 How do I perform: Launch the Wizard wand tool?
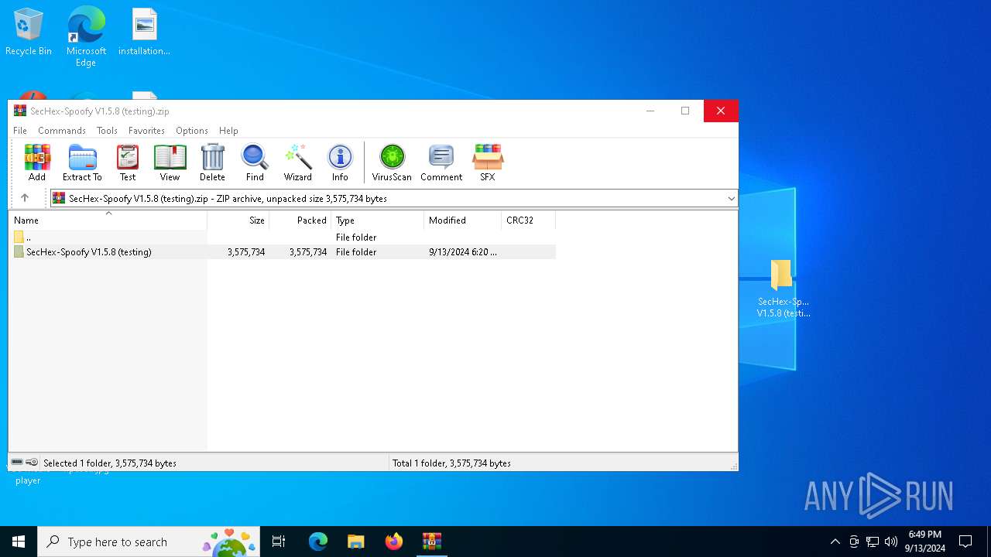coord(297,162)
